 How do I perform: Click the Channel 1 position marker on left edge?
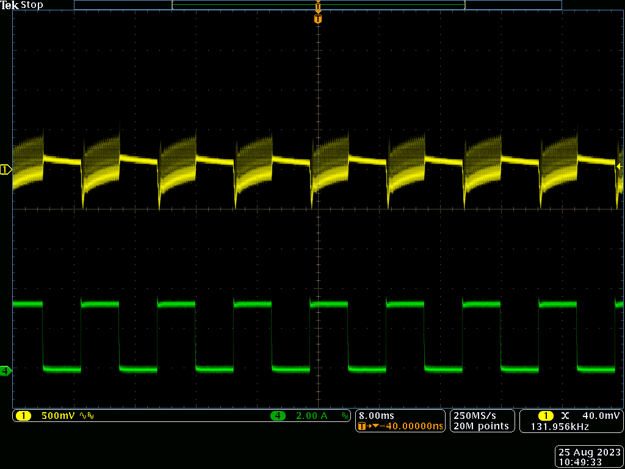(6, 170)
